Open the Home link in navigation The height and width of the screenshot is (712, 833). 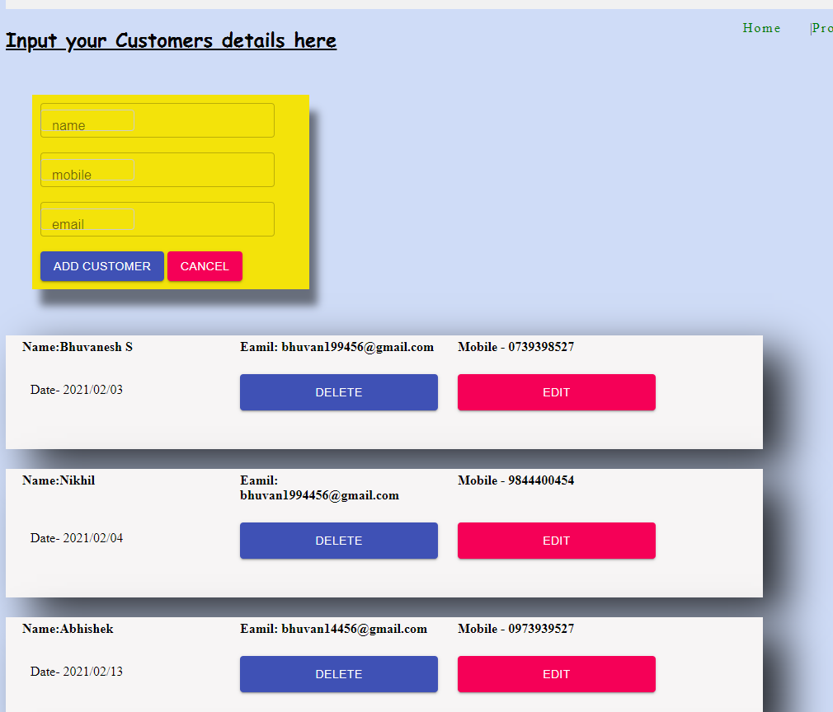pyautogui.click(x=761, y=28)
